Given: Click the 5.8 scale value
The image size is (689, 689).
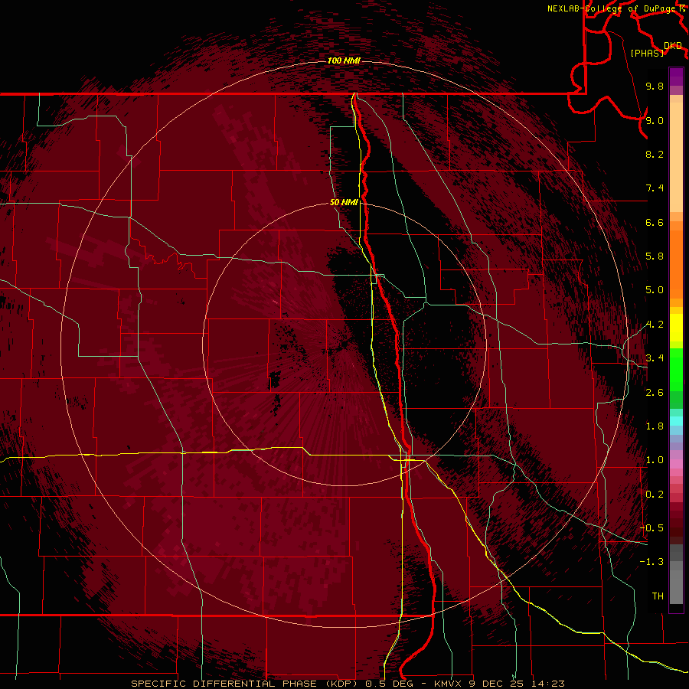Looking at the screenshot, I should click(x=655, y=256).
